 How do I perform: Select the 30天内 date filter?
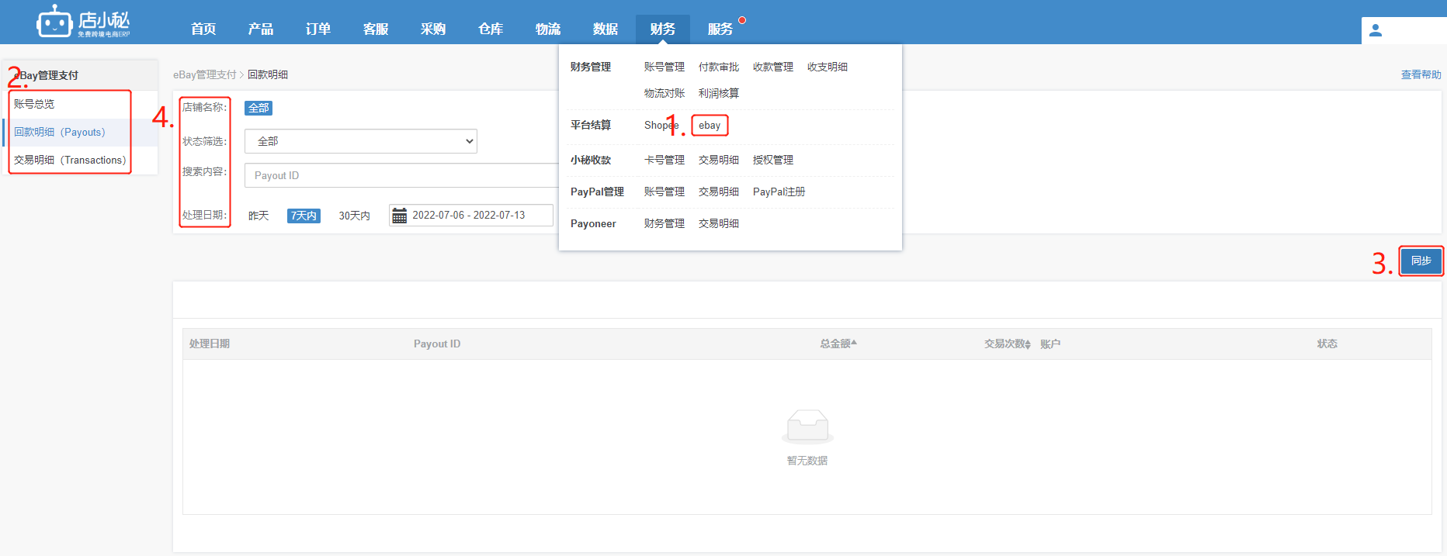pos(354,216)
